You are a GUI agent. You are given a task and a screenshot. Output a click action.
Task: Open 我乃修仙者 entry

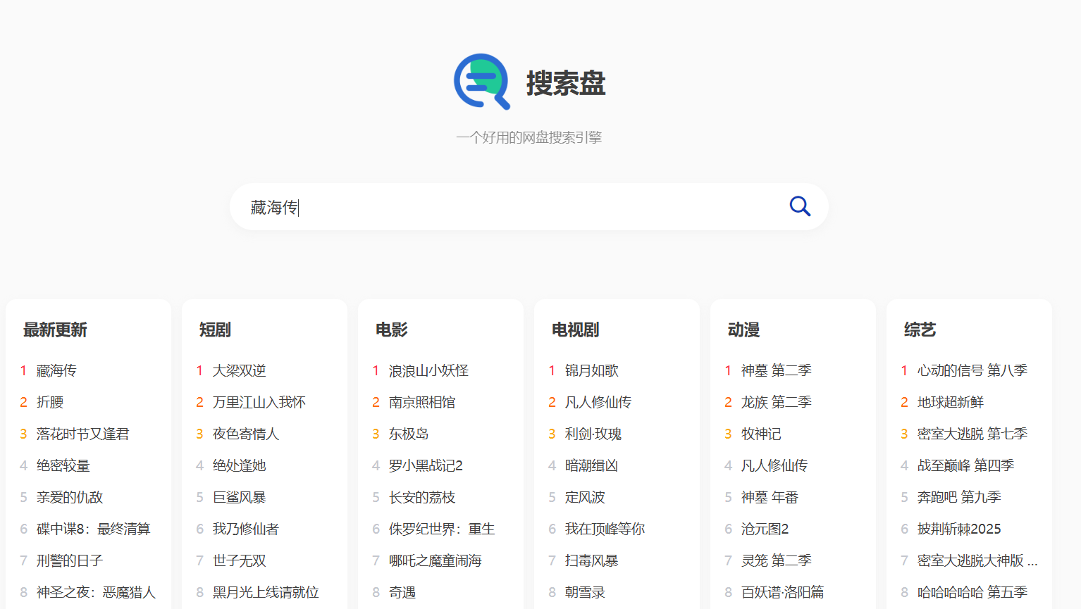pos(246,529)
